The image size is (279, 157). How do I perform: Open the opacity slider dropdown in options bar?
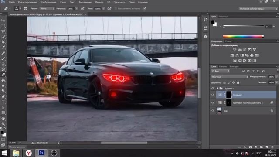(76, 9)
